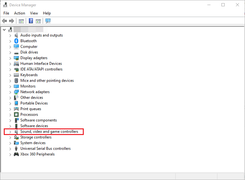Click Scan for hardware changes icon
The image size is (245, 180).
click(48, 21)
